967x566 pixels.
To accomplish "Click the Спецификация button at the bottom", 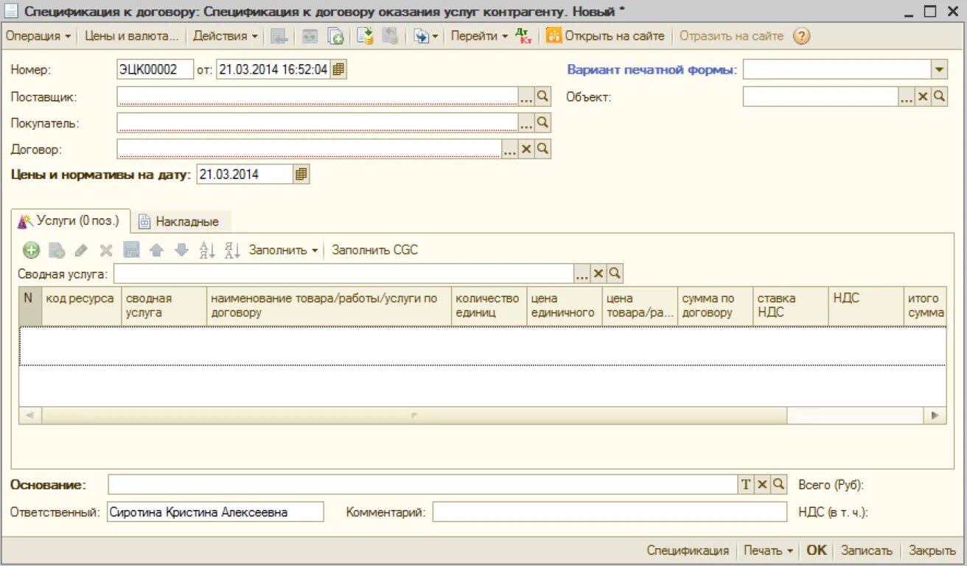I will pyautogui.click(x=688, y=551).
